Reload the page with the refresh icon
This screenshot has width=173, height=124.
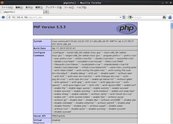(x=124, y=17)
